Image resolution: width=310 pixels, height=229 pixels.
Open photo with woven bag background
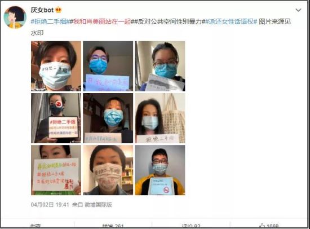pos(160,118)
